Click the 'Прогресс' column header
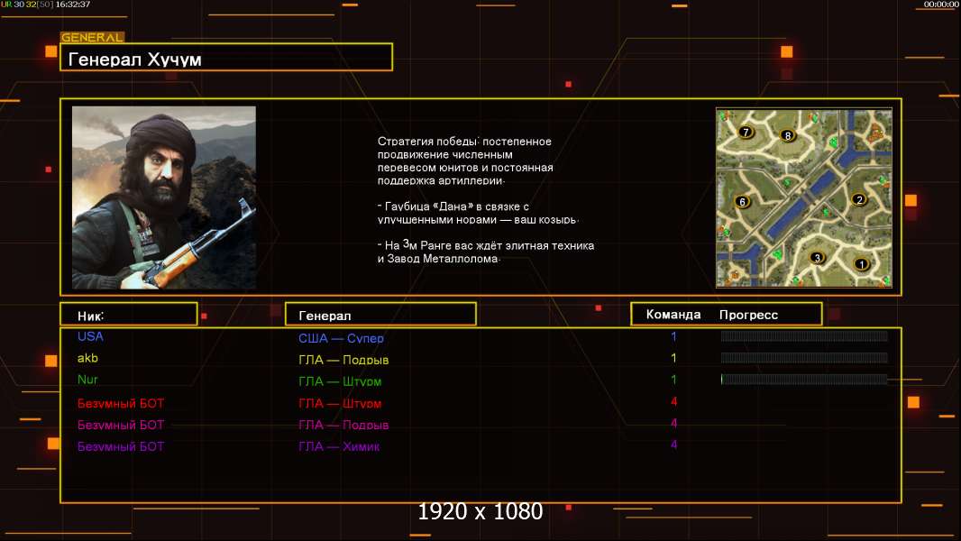This screenshot has height=541, width=961. (x=748, y=315)
